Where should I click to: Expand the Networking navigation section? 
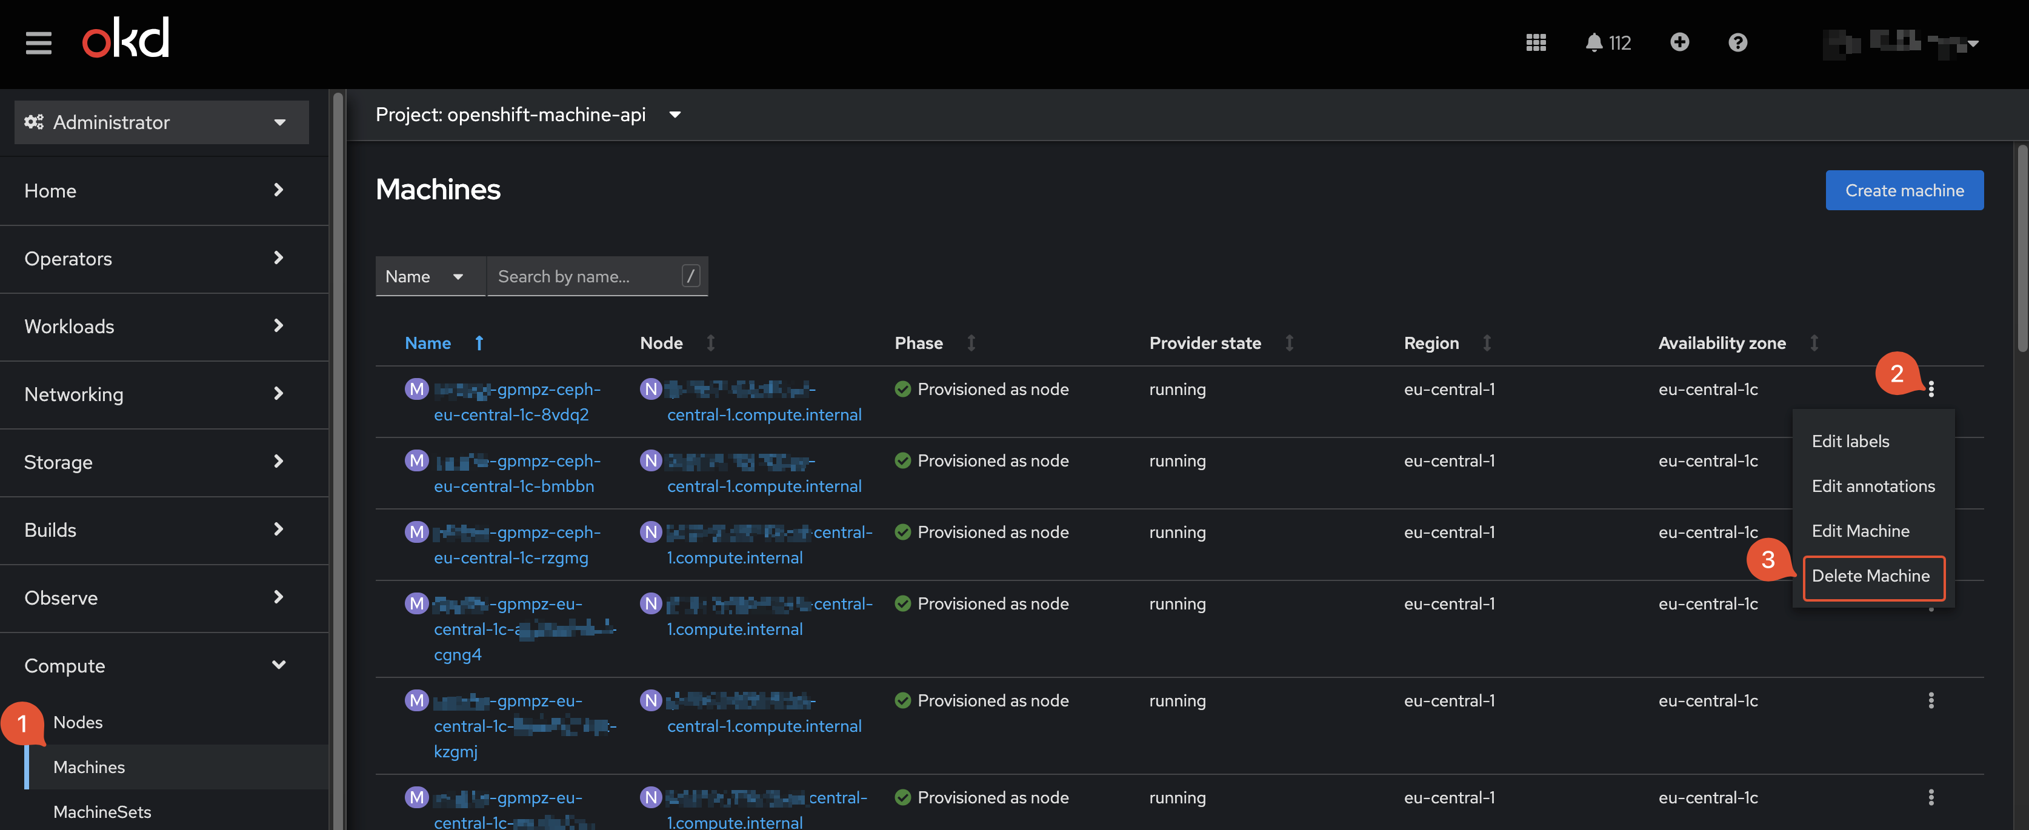(x=164, y=394)
